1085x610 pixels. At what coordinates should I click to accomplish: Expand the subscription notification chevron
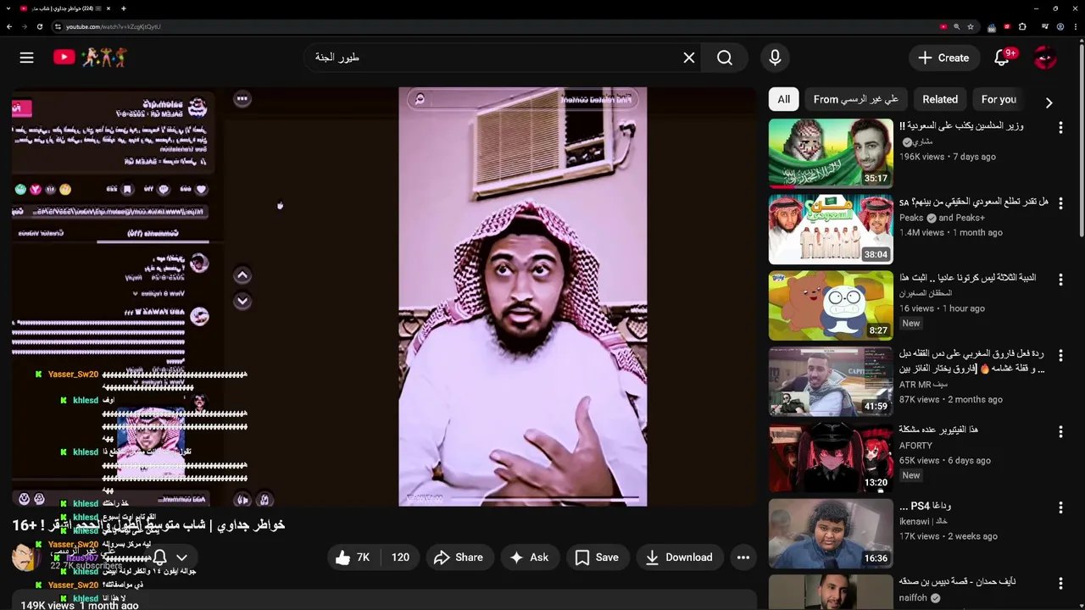point(181,557)
